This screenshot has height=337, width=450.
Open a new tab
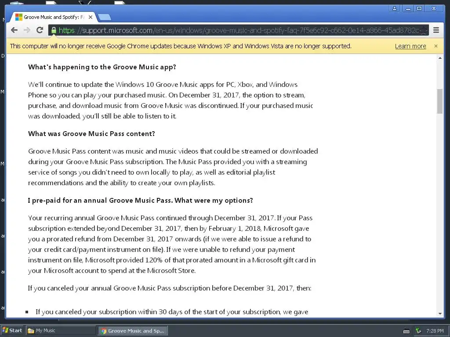pos(105,18)
